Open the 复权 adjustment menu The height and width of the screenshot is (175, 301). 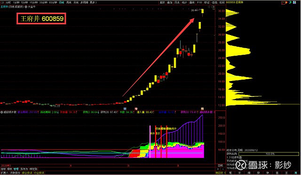[x=162, y=2]
